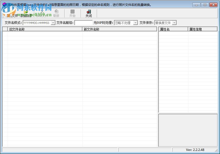This screenshot has width=220, height=154.
Task: Click the preview panel below the property list
Action: tap(188, 130)
